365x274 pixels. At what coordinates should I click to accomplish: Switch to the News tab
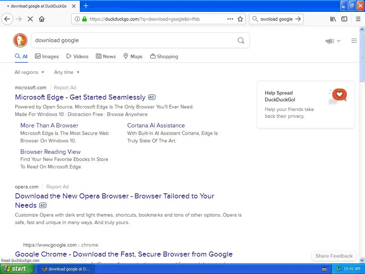click(x=106, y=56)
